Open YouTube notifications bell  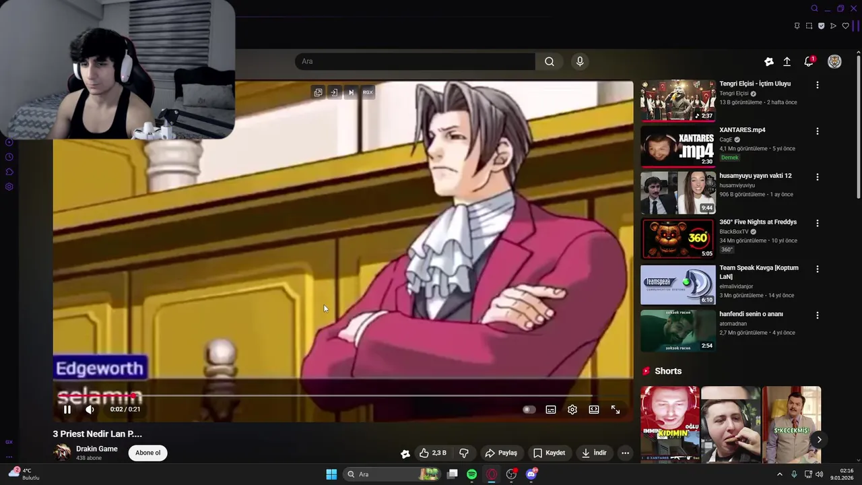[x=809, y=61]
